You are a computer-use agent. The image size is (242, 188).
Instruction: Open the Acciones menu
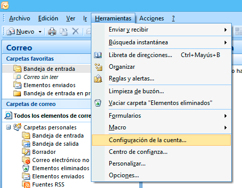pos(152,18)
